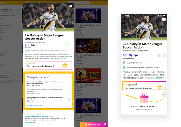The image size is (181, 127).
Task: Close the mobile LA Galaxy event screen
Action: [x=164, y=19]
